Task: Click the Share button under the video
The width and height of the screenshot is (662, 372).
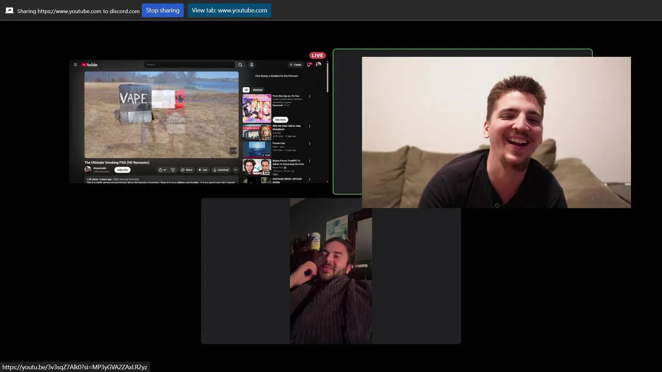Action: [x=187, y=169]
